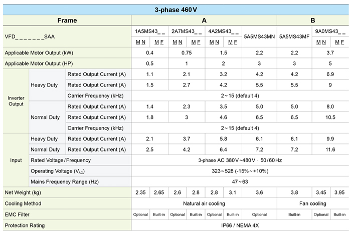Image resolution: width=351 pixels, height=233 pixels.
Task: Select the Frame header cell
Action: click(x=67, y=20)
